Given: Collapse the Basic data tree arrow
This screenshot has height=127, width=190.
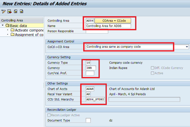Looking at the screenshot, I should (x=3, y=25).
